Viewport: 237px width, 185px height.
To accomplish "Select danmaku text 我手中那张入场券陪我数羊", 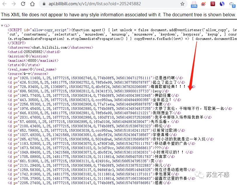I will 179,117.
